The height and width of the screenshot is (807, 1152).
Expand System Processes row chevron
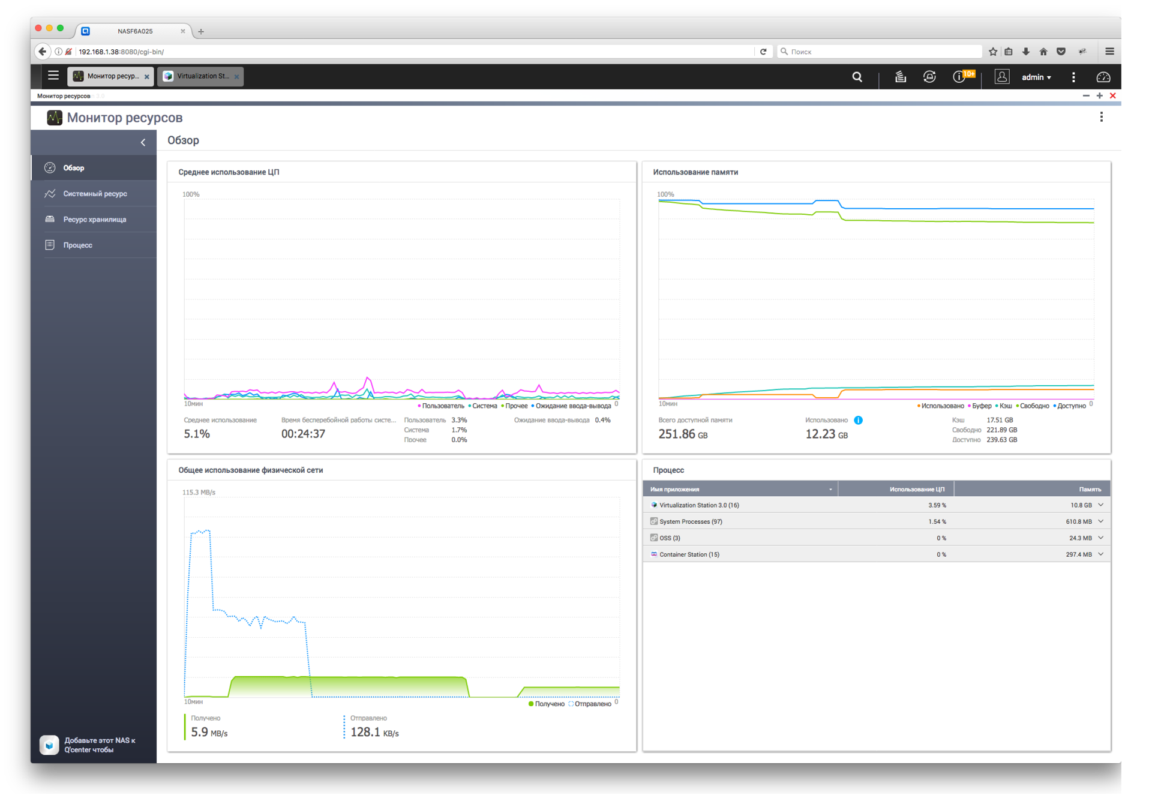pos(1100,521)
